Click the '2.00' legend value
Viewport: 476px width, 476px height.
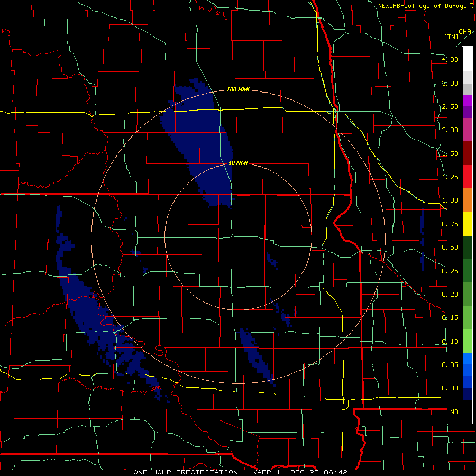[450, 130]
